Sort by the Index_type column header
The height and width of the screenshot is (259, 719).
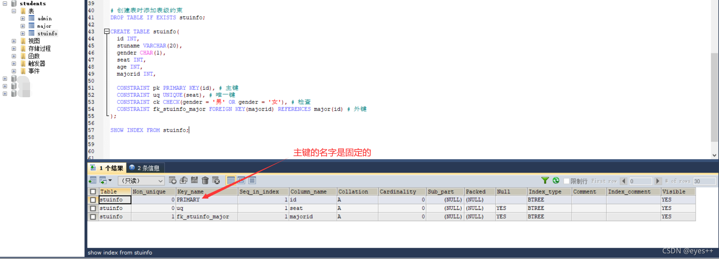tap(549, 191)
